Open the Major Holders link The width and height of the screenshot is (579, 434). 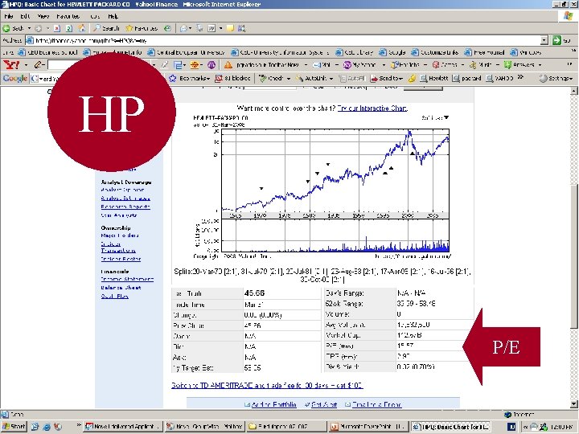click(x=120, y=235)
